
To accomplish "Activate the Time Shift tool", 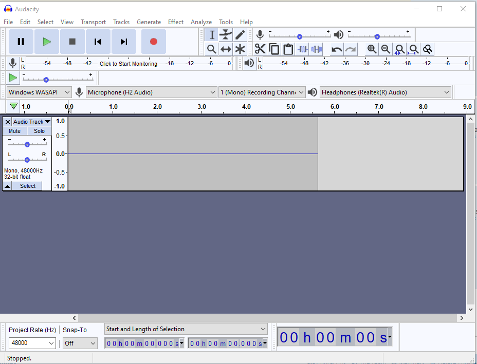I will [x=226, y=49].
